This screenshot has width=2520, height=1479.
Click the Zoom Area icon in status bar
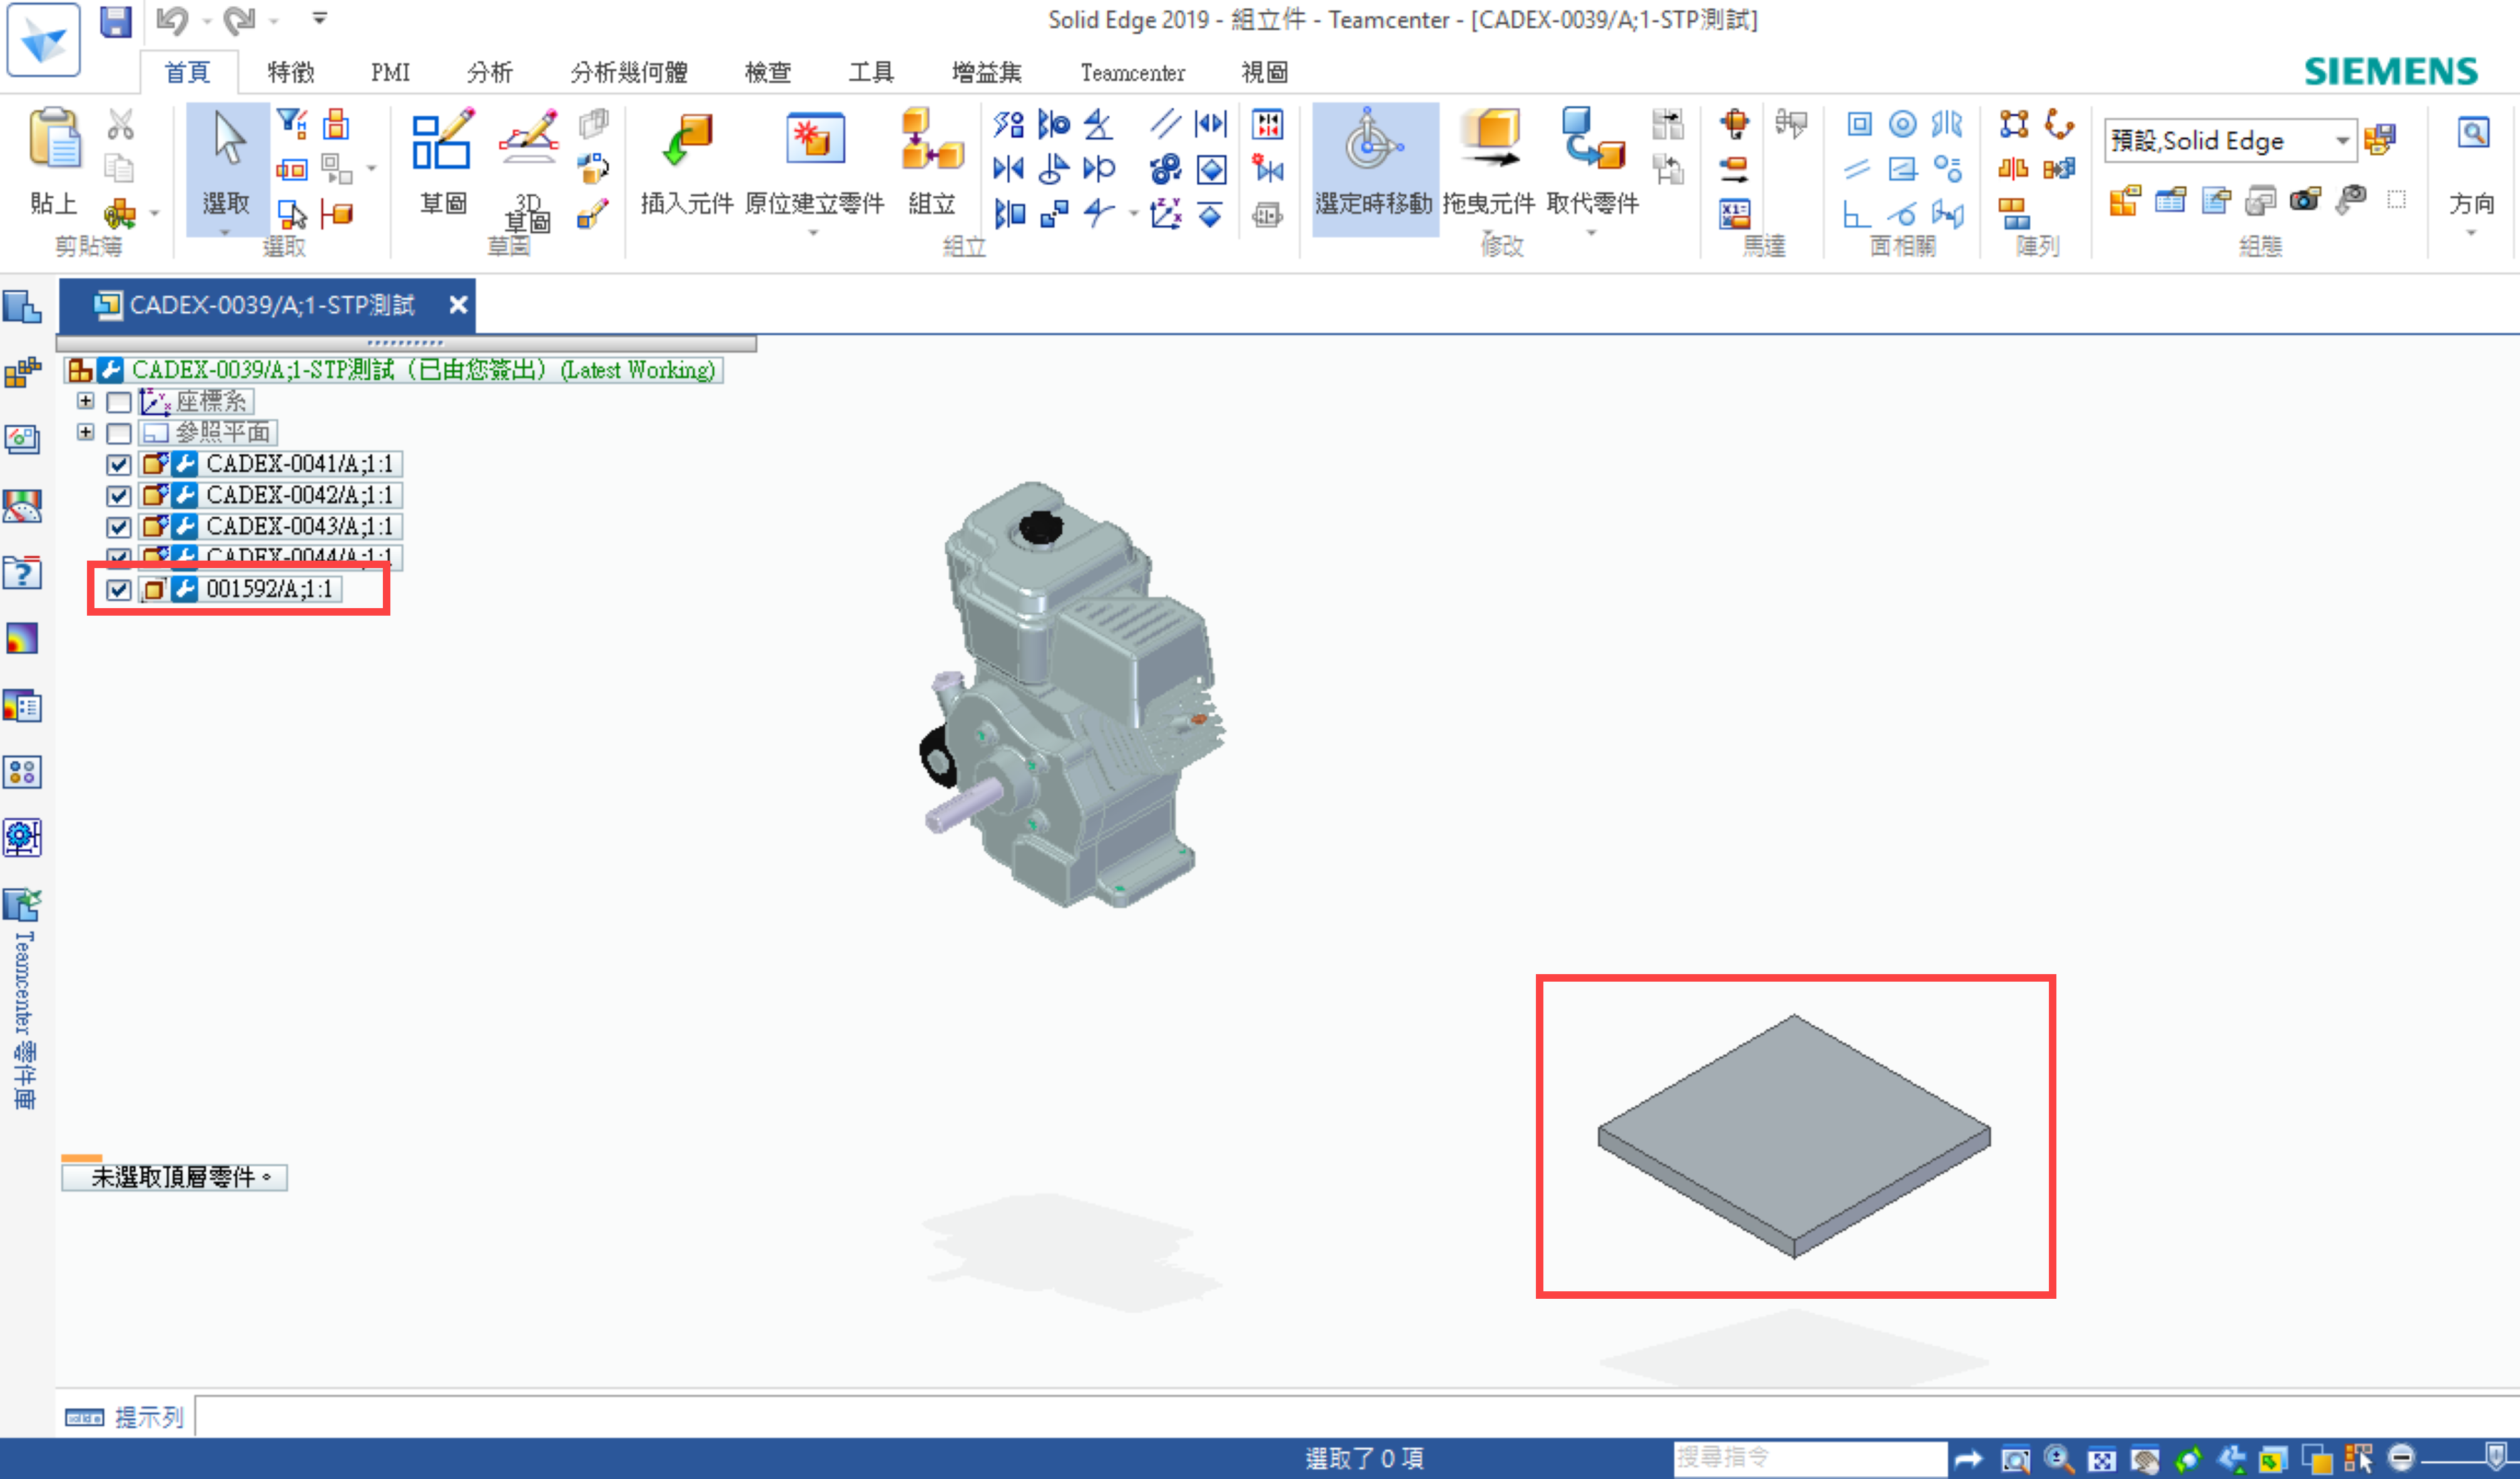(x=2015, y=1459)
